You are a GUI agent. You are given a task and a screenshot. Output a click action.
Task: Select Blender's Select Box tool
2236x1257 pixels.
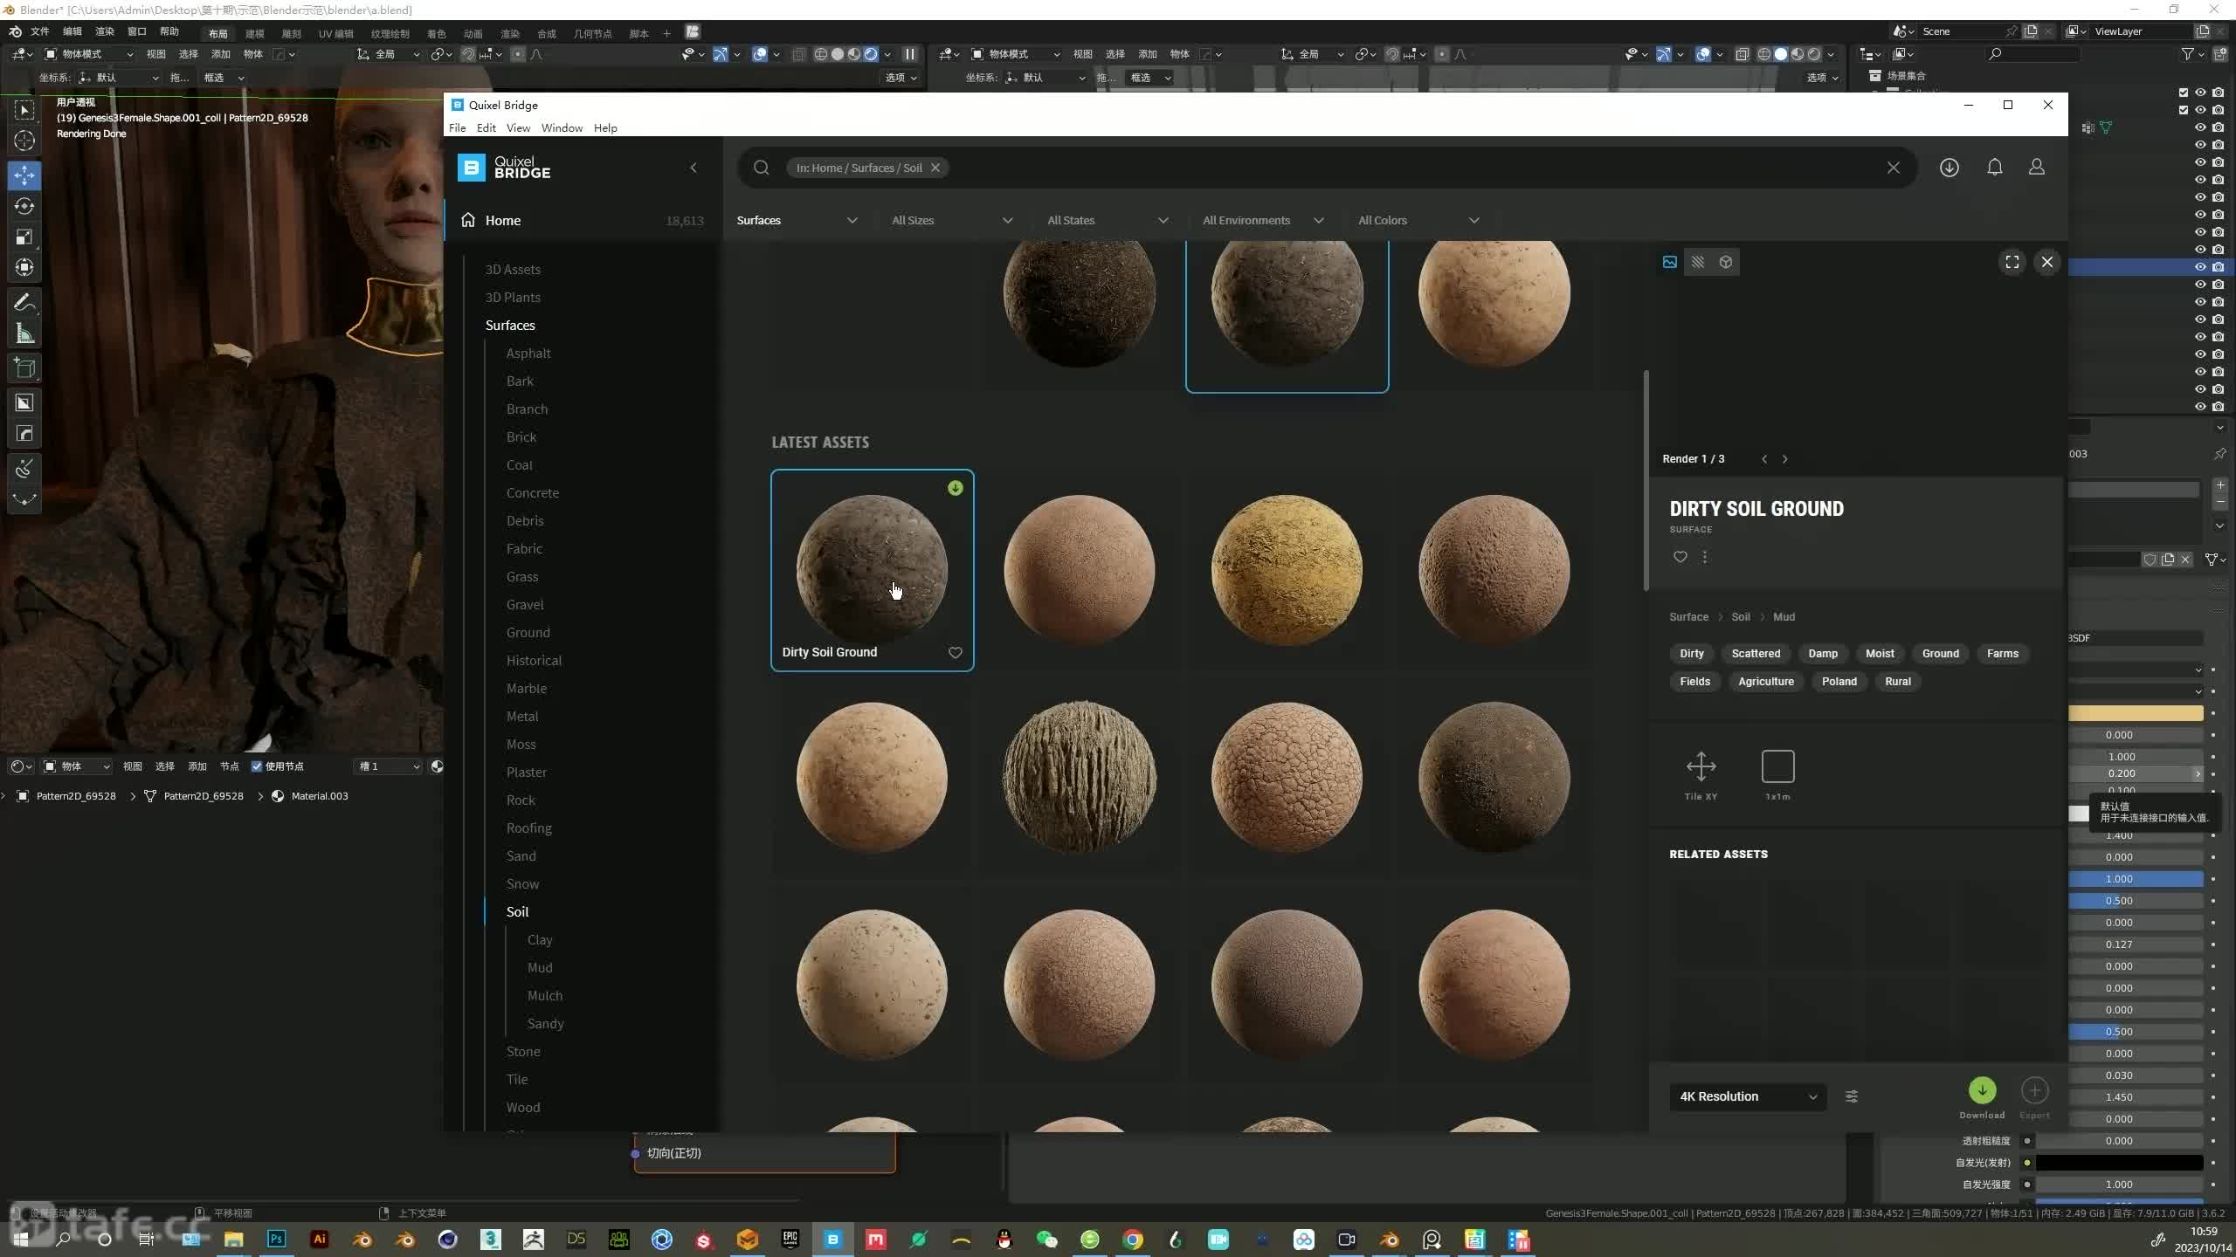tap(24, 110)
